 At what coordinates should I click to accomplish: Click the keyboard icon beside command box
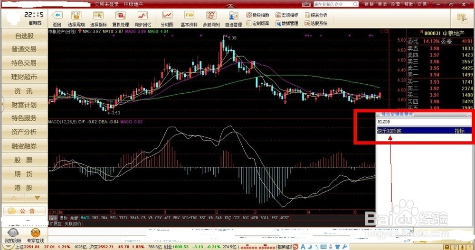point(306,4)
